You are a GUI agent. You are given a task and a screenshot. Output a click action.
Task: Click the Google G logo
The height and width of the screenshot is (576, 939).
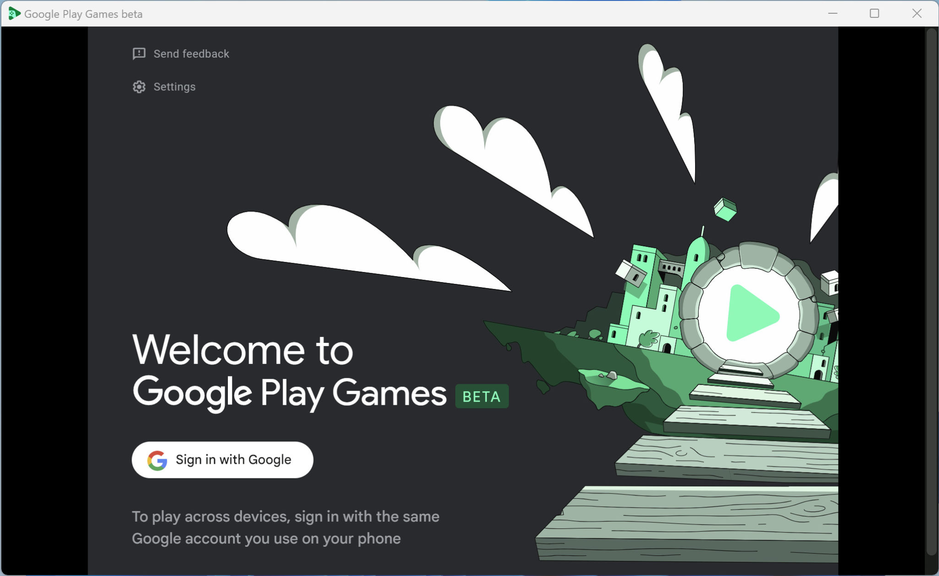click(x=157, y=460)
